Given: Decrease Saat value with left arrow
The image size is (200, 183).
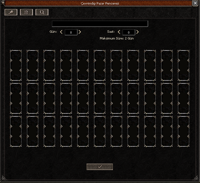Looking at the screenshot, I should coord(119,32).
